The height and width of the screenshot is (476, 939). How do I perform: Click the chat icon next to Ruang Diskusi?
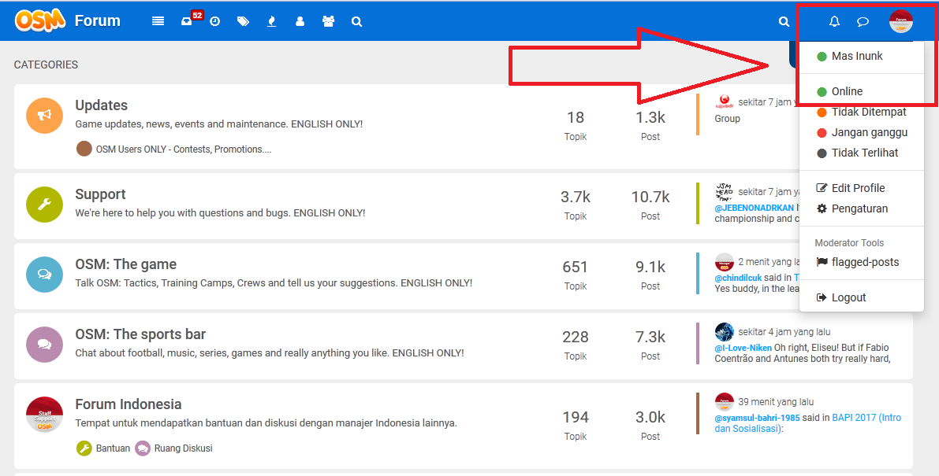[x=143, y=448]
